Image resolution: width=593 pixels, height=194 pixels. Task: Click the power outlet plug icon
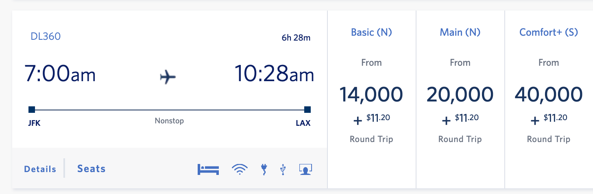264,169
